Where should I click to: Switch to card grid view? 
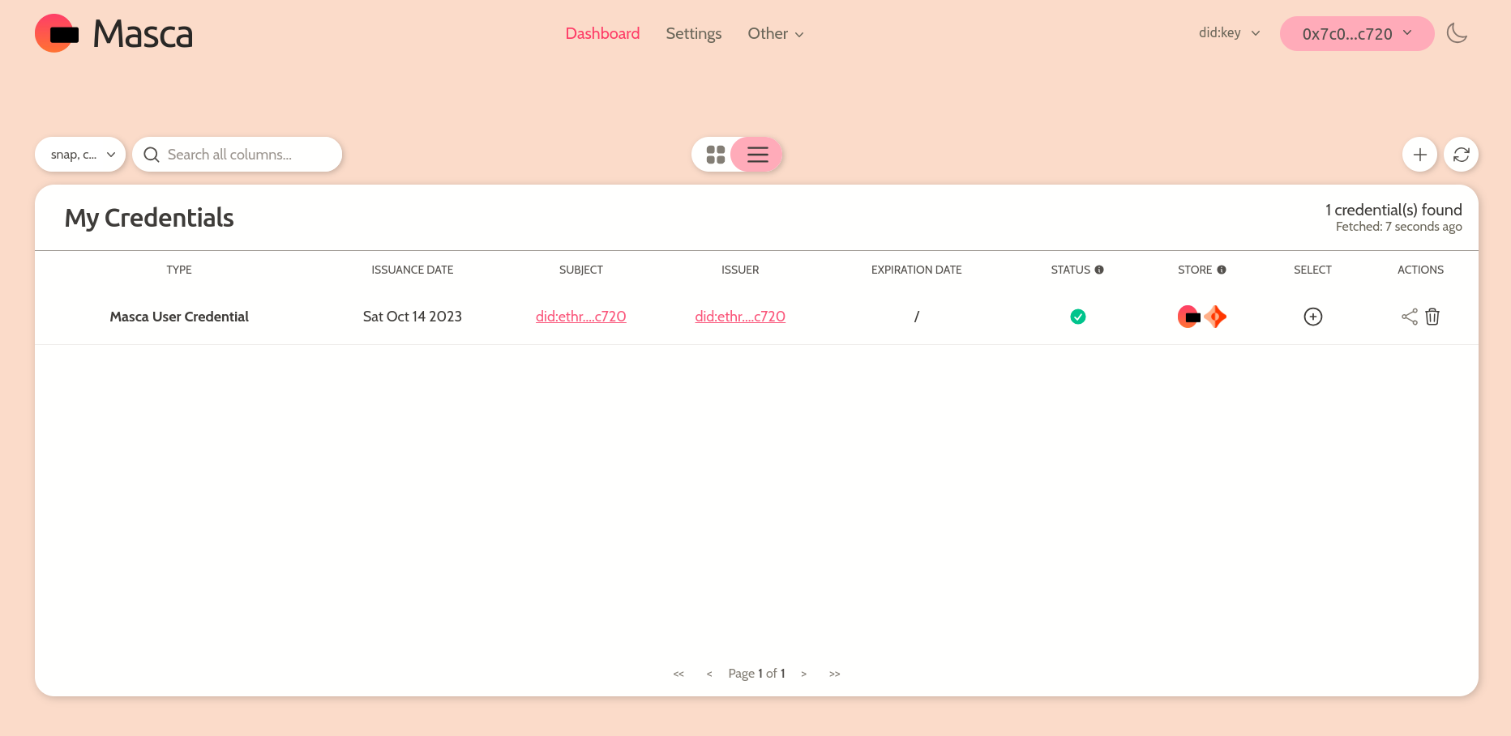click(x=715, y=155)
